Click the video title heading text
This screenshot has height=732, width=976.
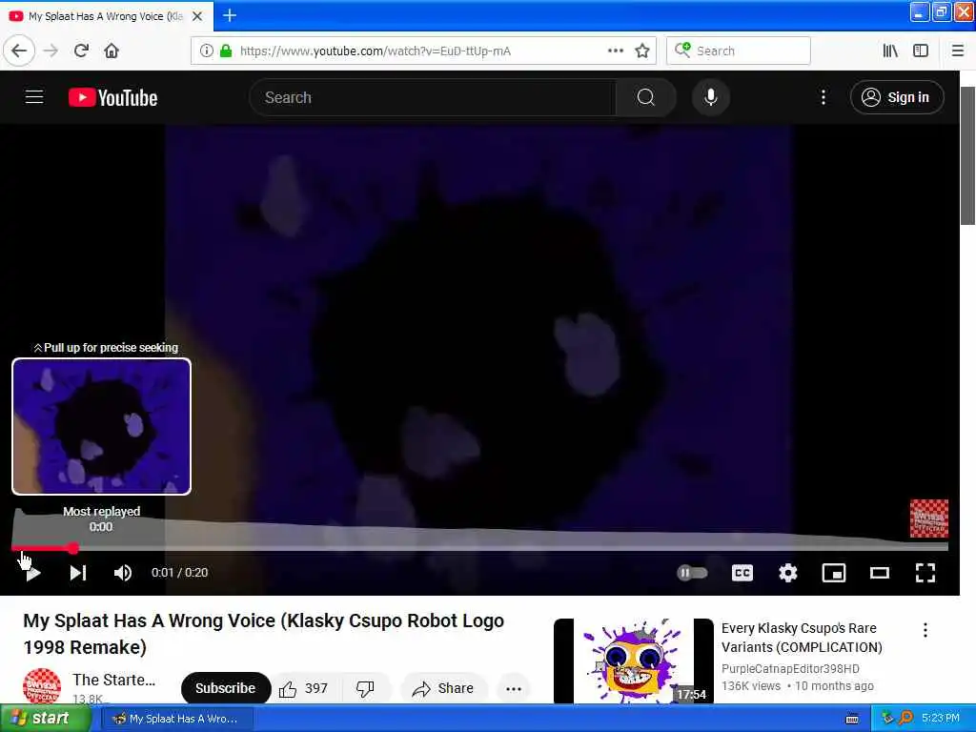click(x=263, y=634)
